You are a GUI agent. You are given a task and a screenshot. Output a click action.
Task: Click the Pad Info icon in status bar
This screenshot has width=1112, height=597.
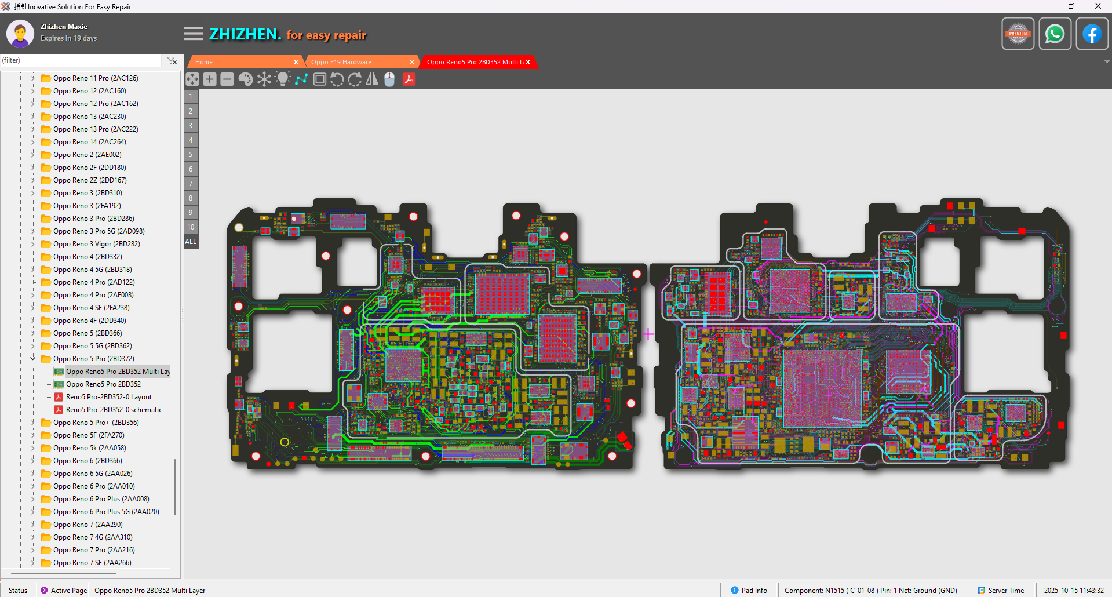[x=735, y=590]
